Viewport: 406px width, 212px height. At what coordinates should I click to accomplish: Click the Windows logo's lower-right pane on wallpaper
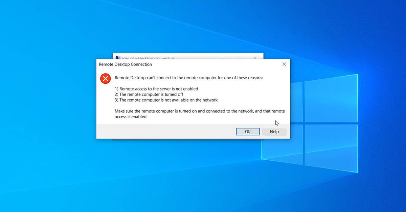coord(331,148)
